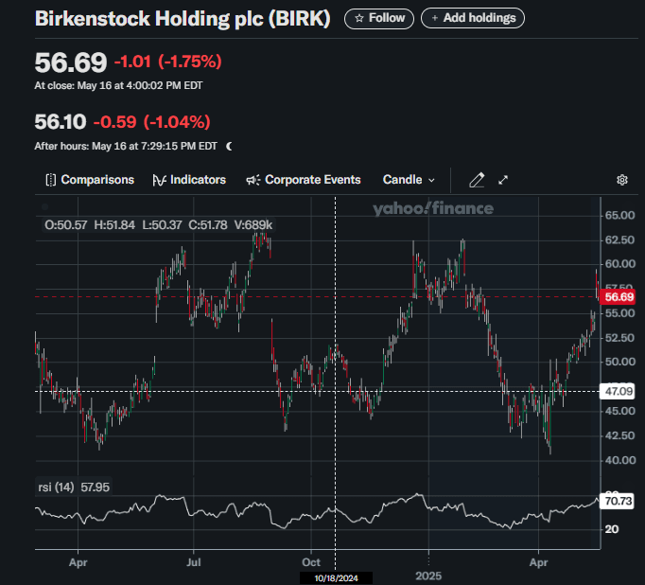
Task: Click the 10/18/2024 date marker
Action: [336, 577]
